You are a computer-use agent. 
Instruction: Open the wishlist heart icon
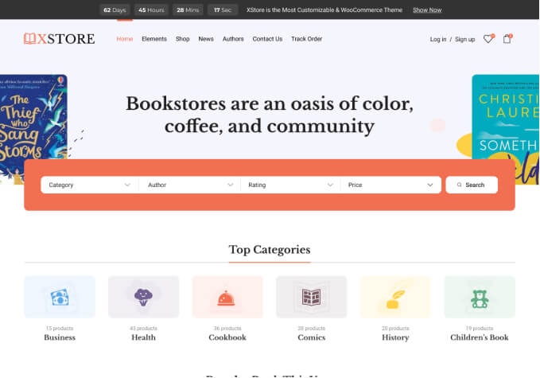point(488,39)
